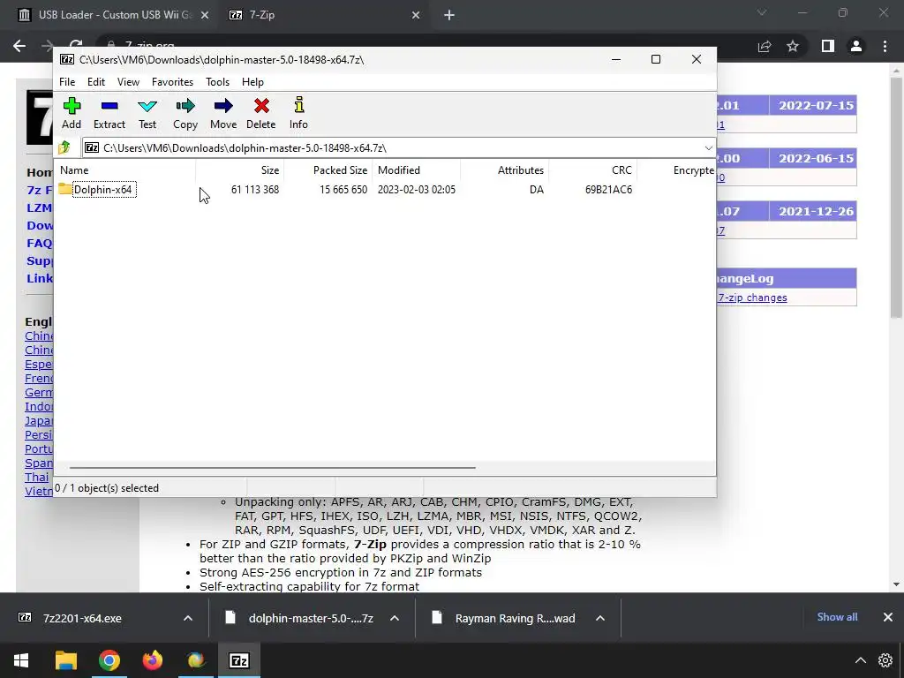Click the 7-zip changes link
This screenshot has width=904, height=678.
[x=752, y=298]
